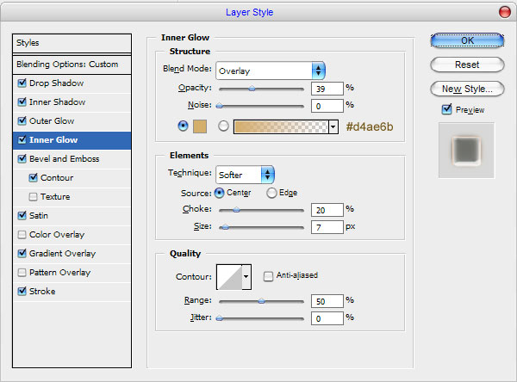
Task: Enable the Texture checkbox
Action: click(x=33, y=197)
